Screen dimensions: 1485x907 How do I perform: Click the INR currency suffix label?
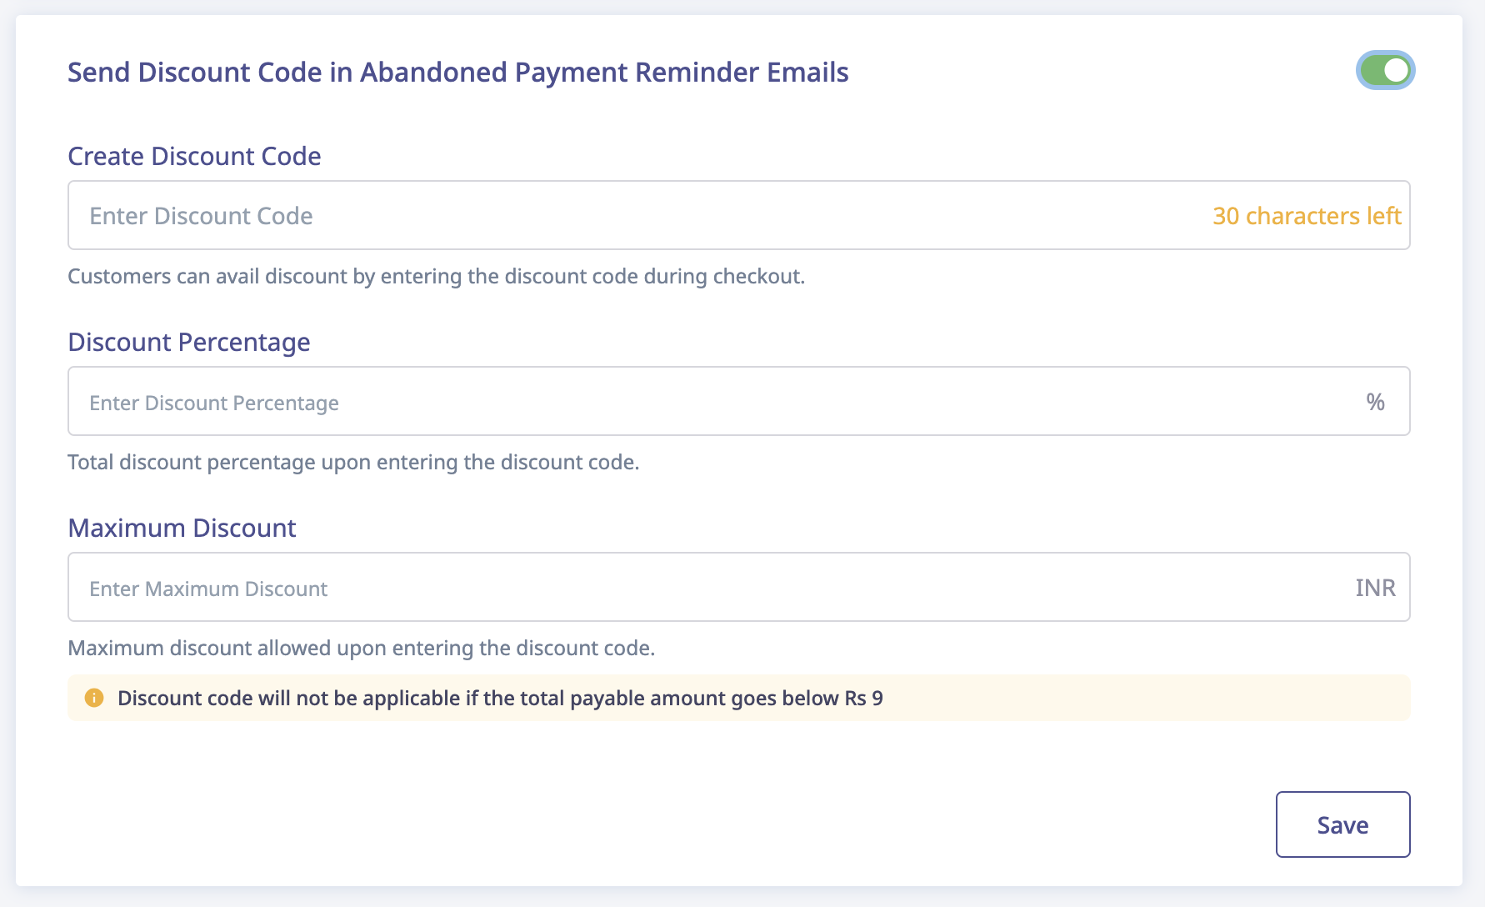tap(1375, 588)
